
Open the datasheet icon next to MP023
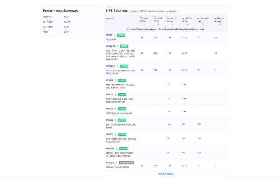tap(114, 35)
